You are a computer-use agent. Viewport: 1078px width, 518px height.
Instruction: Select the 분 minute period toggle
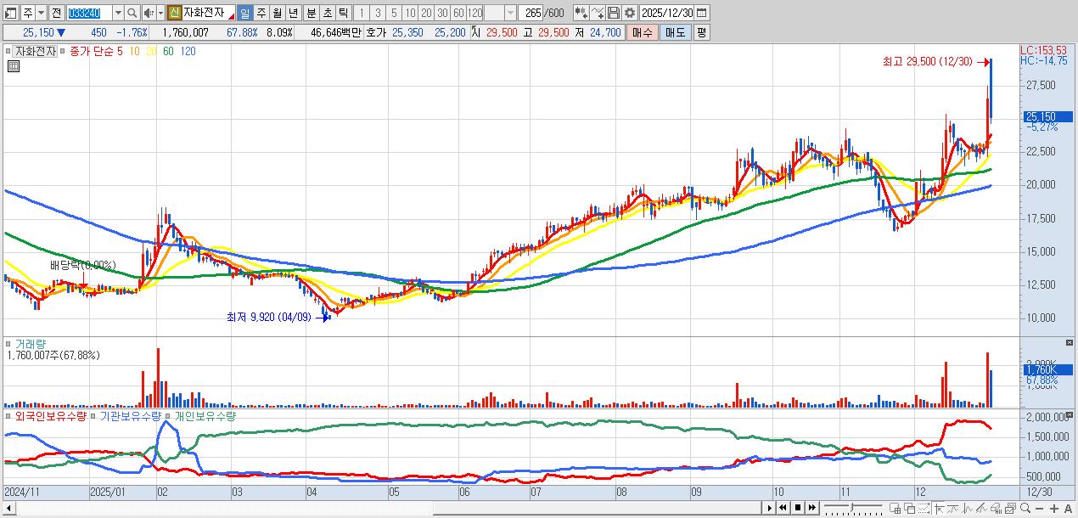(x=310, y=13)
